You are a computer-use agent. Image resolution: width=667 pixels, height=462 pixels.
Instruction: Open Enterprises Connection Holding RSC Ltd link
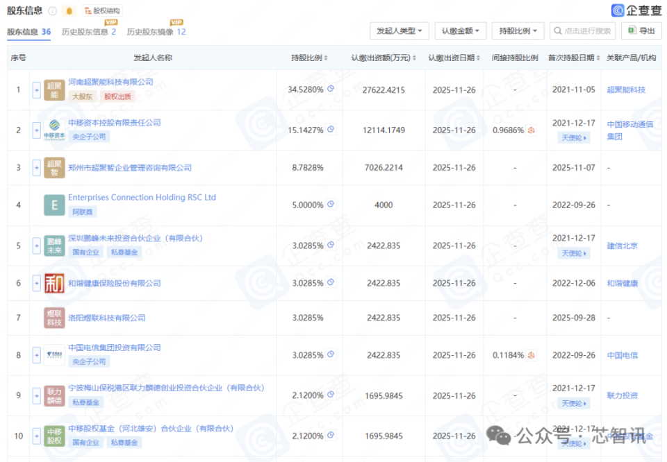tap(142, 198)
